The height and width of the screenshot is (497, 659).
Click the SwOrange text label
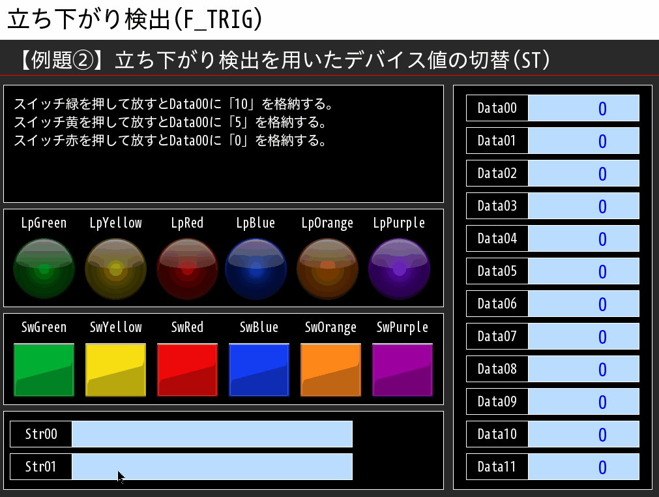click(x=330, y=327)
